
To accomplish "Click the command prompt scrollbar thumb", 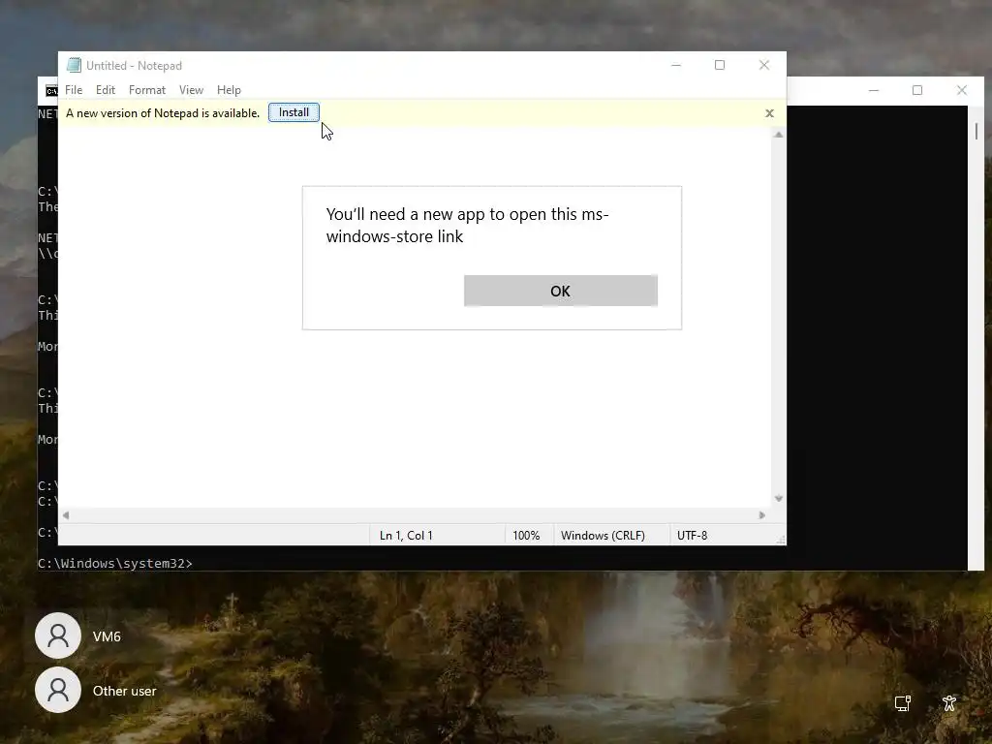I will [976, 131].
